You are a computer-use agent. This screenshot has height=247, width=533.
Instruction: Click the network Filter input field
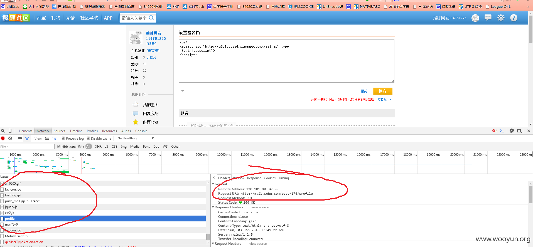pos(27,147)
